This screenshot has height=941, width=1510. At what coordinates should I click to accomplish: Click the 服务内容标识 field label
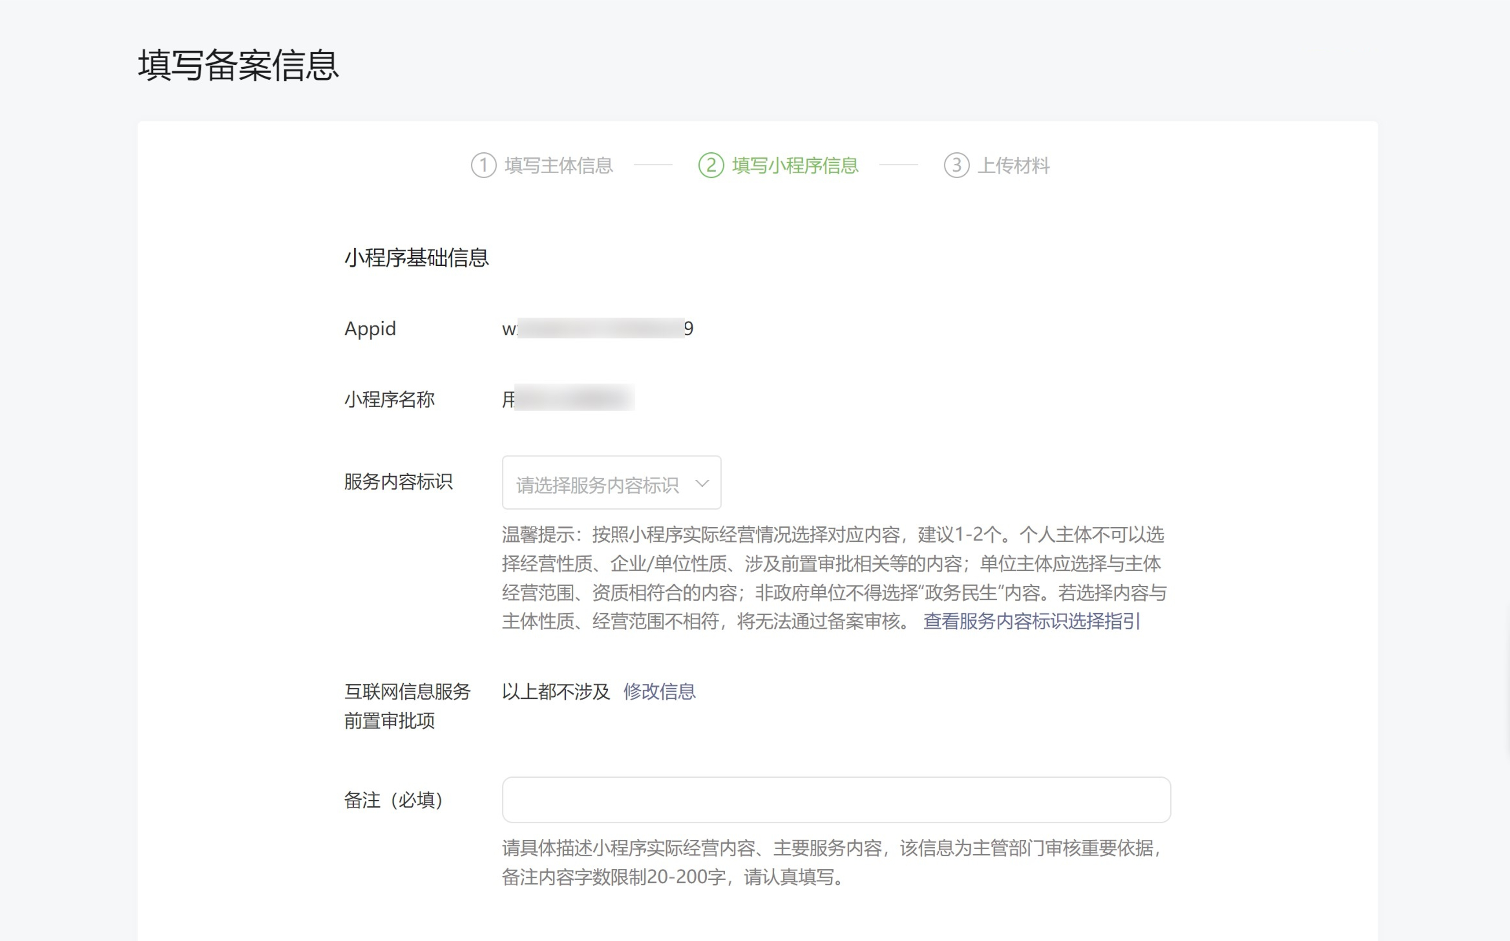click(398, 482)
